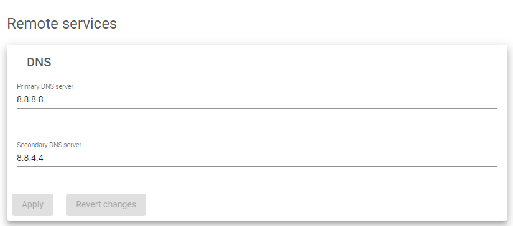Screen dimensions: 513x226
Task: Focus the Secondary DNS server input field
Action: coord(257,158)
